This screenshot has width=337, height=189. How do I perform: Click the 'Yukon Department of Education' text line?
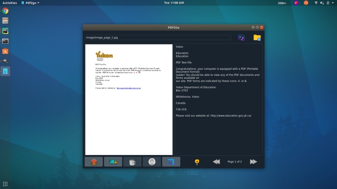click(x=196, y=87)
